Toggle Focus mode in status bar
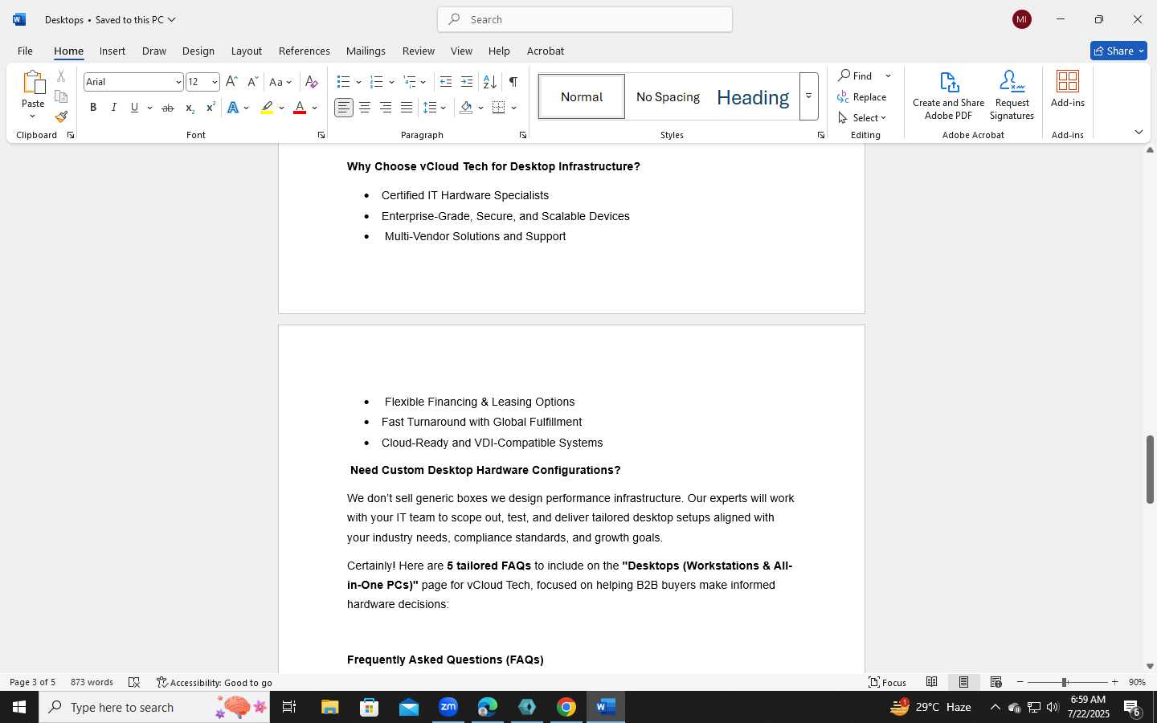 tap(887, 682)
